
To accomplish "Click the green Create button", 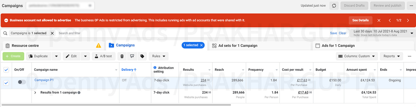I will [x=13, y=56].
